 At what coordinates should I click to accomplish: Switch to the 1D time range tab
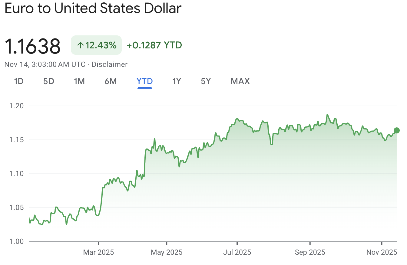(x=19, y=81)
